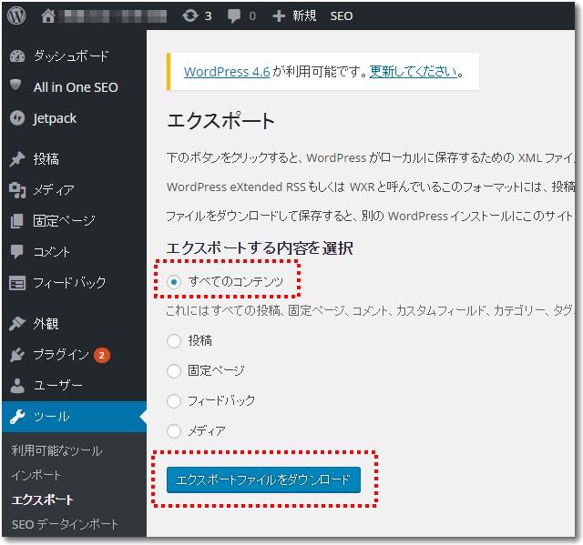
Task: Open SEO データインポート submenu
Action: coord(65,524)
